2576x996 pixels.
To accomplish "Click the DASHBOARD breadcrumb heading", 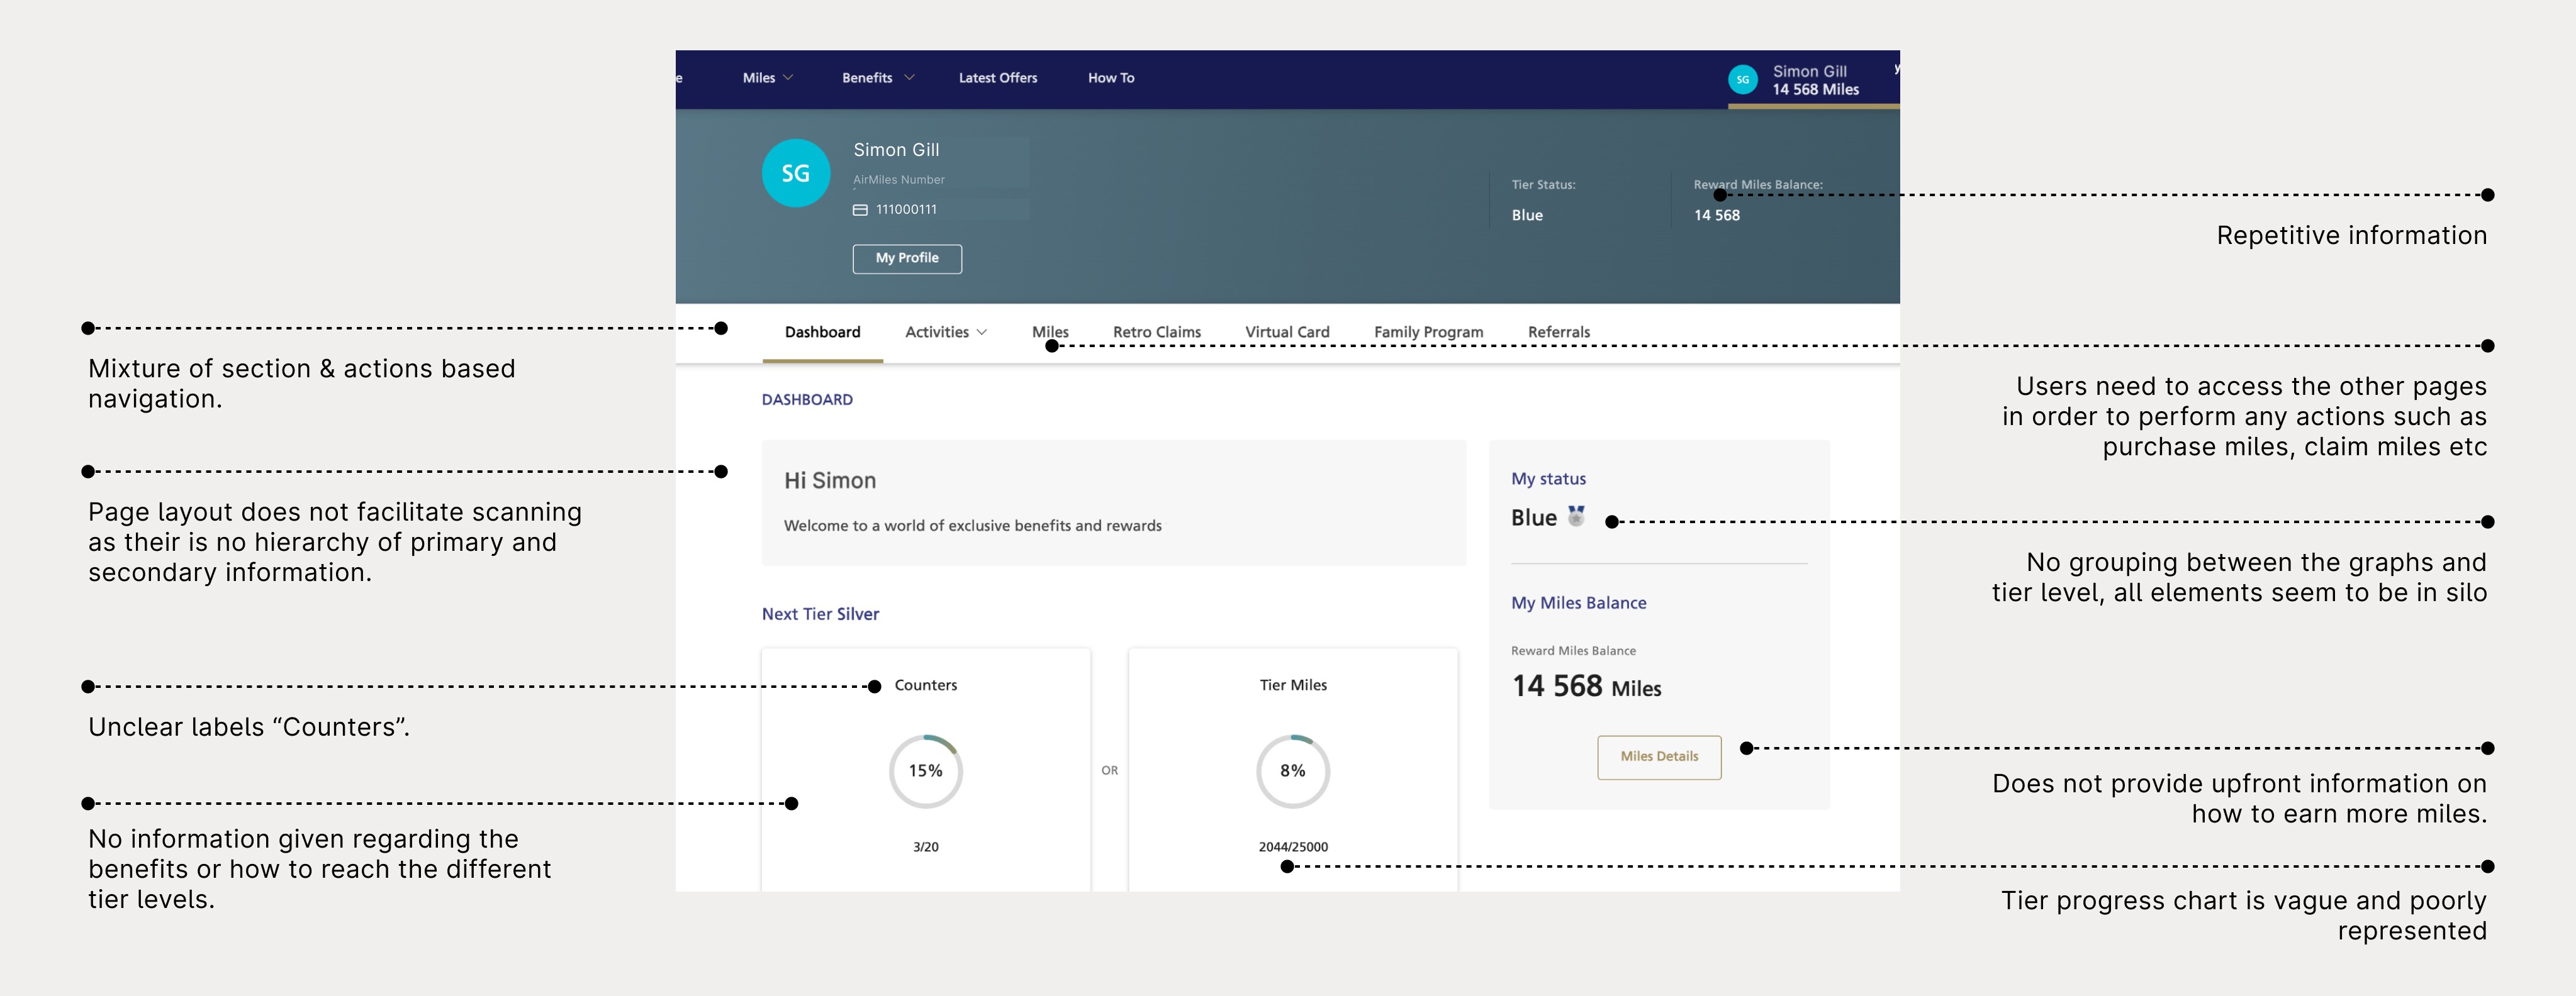I will click(807, 400).
